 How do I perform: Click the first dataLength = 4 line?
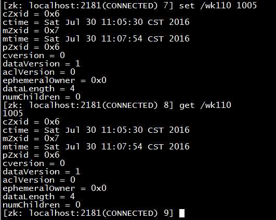pos(39,89)
